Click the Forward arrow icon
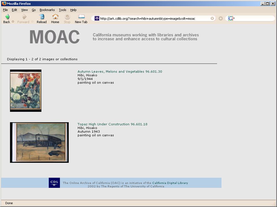This screenshot has height=207, width=277. [24, 17]
